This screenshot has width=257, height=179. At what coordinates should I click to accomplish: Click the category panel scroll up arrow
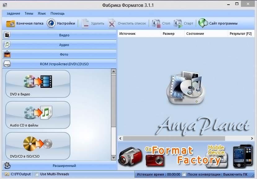click(113, 71)
